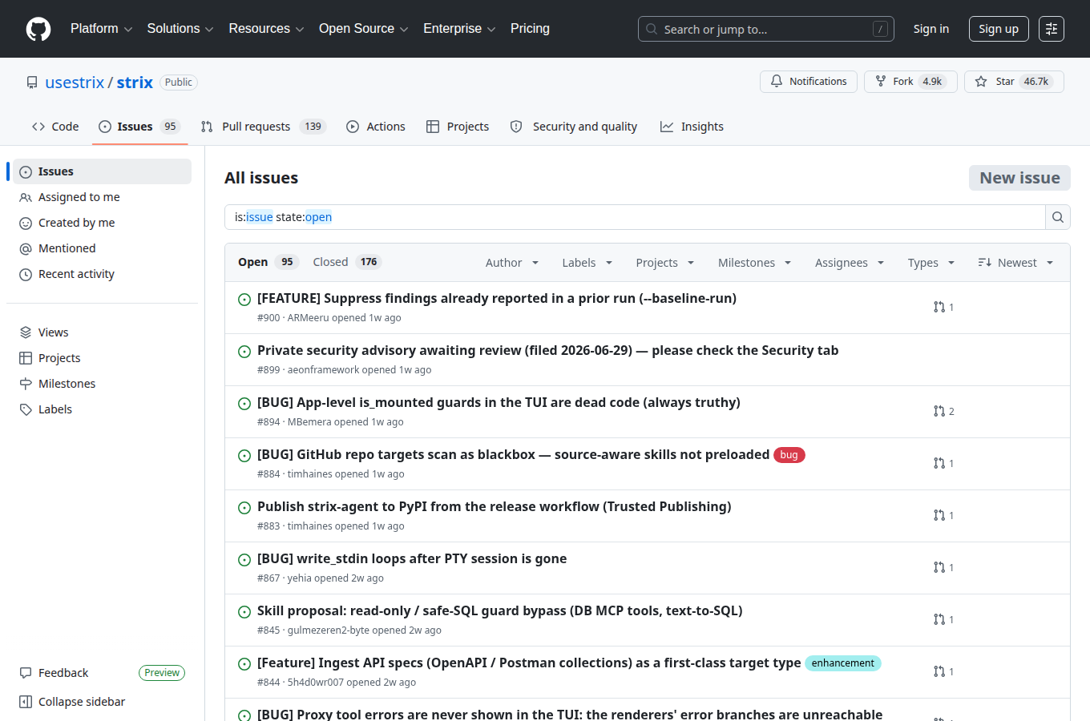Open the Newest sort dropdown
1090x721 pixels.
1015,263
